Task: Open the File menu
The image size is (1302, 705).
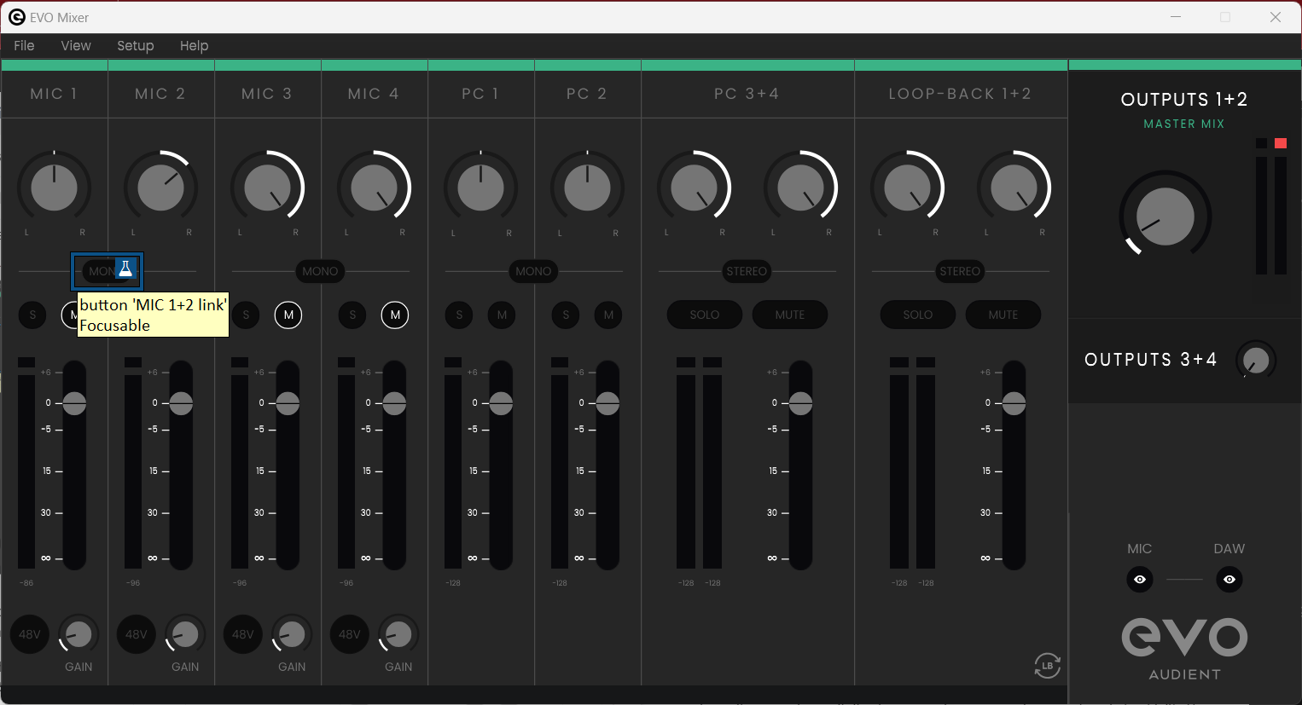Action: (x=24, y=46)
